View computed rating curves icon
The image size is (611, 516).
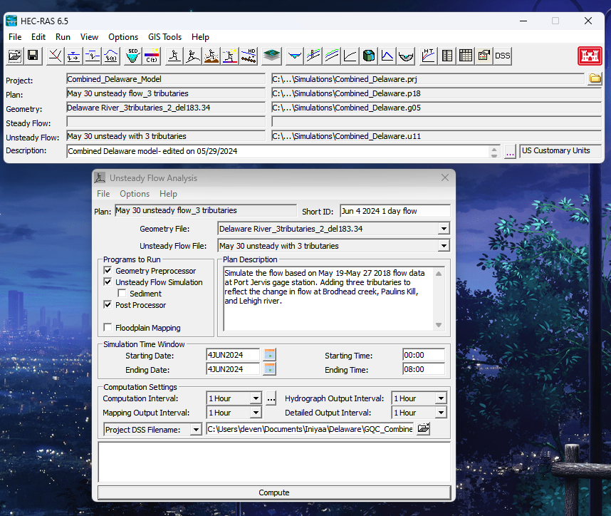(350, 56)
